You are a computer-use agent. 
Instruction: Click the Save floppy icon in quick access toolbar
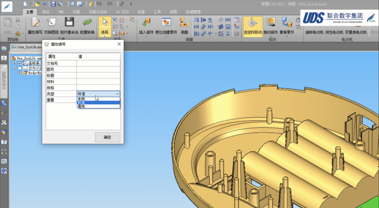53,4
